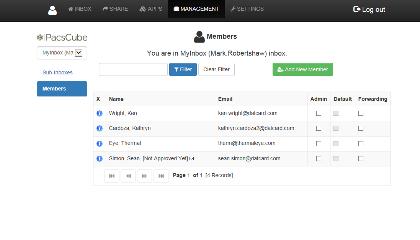Toggle Admin checkbox for Wright, Ken
The image size is (420, 240).
pyautogui.click(x=319, y=113)
